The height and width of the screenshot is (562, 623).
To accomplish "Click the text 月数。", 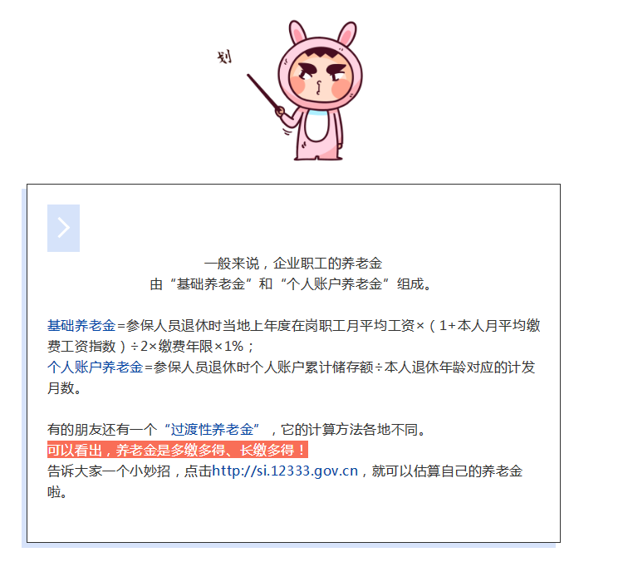I will coord(64,387).
